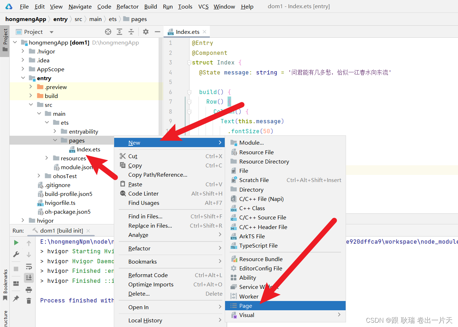This screenshot has width=458, height=327.
Task: Open the Bookmarks side tool tab
Action: click(x=5, y=285)
